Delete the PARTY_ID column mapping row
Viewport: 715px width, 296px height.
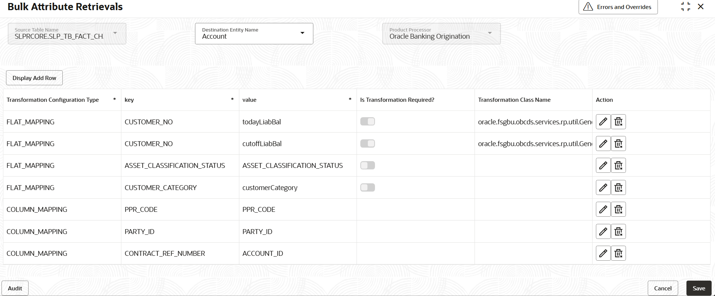(618, 231)
